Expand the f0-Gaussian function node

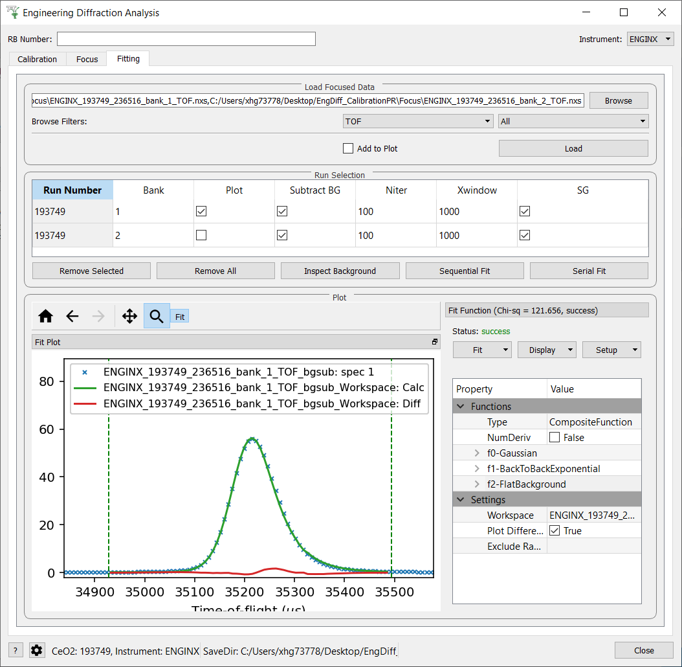coord(477,453)
